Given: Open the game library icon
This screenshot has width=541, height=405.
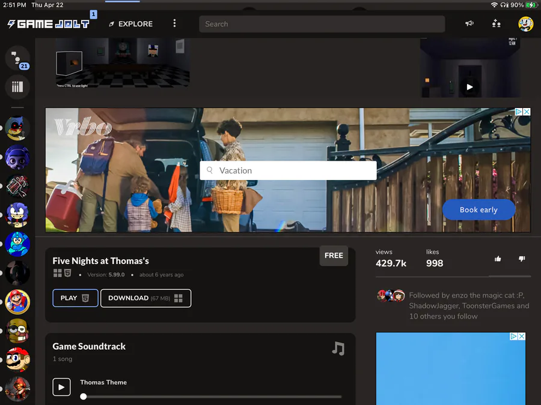Looking at the screenshot, I should (17, 86).
